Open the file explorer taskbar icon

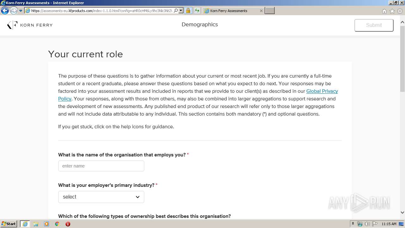(x=36, y=224)
